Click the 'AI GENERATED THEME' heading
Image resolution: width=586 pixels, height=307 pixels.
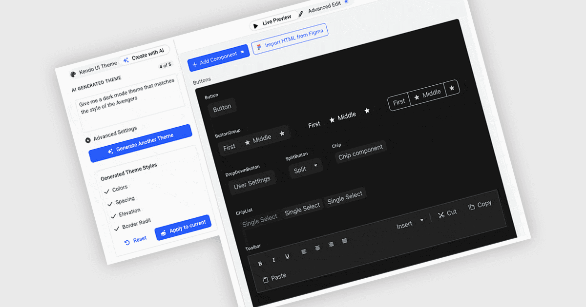96,83
